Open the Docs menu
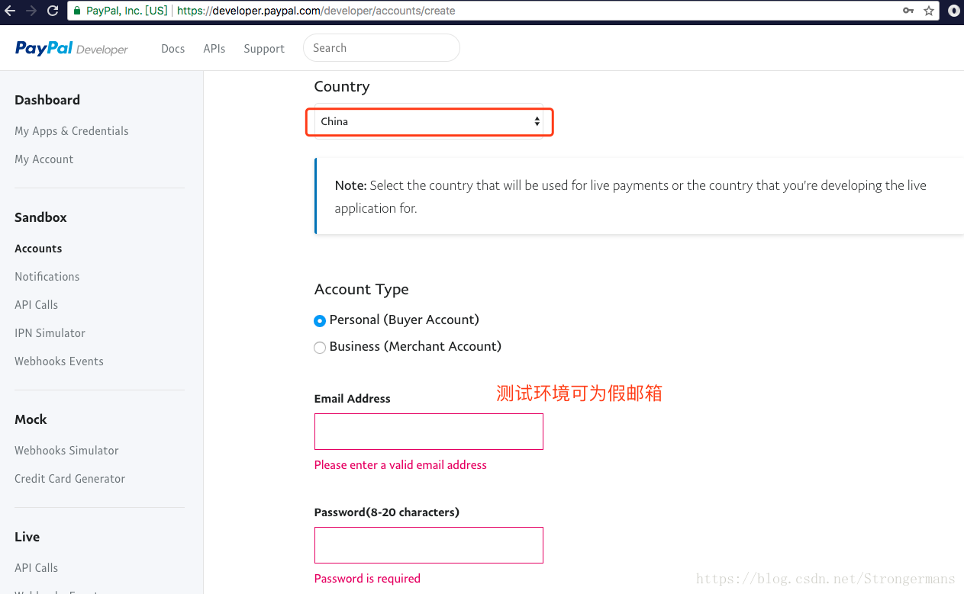Image resolution: width=964 pixels, height=594 pixels. [173, 49]
